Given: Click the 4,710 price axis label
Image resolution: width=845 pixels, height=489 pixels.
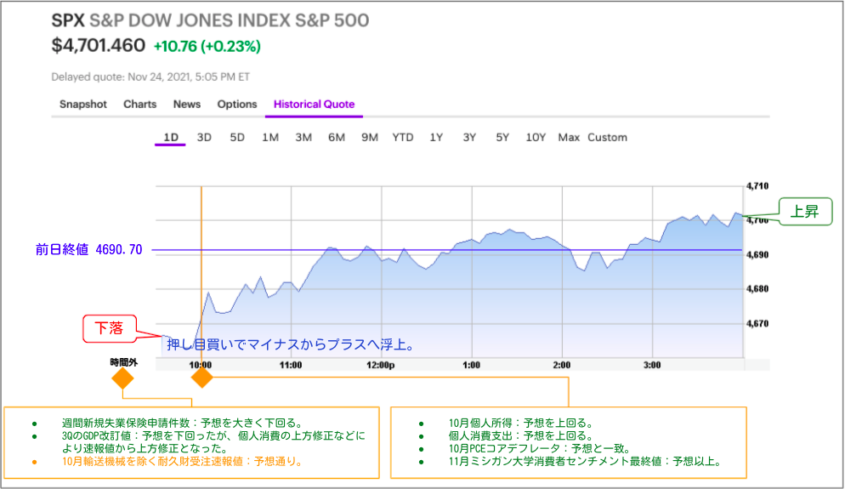Looking at the screenshot, I should (757, 186).
